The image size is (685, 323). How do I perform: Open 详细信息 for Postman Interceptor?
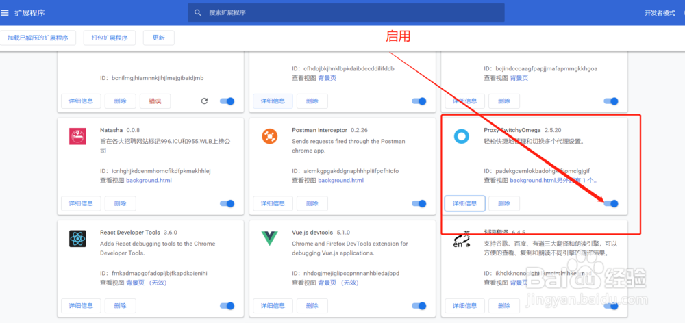tap(273, 203)
